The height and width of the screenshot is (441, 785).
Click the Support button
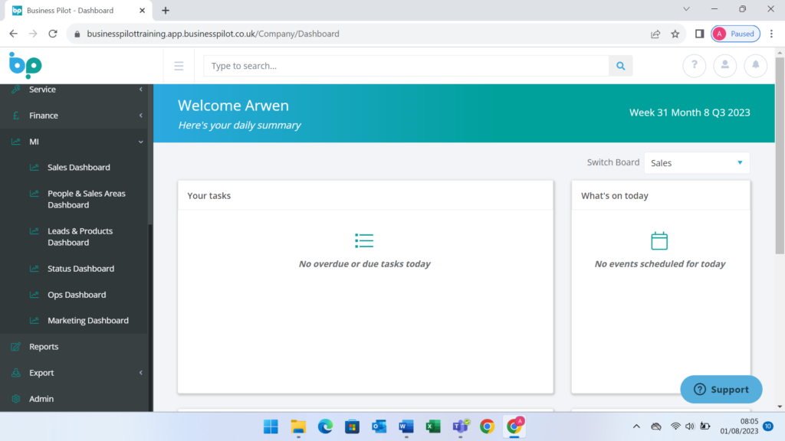721,389
